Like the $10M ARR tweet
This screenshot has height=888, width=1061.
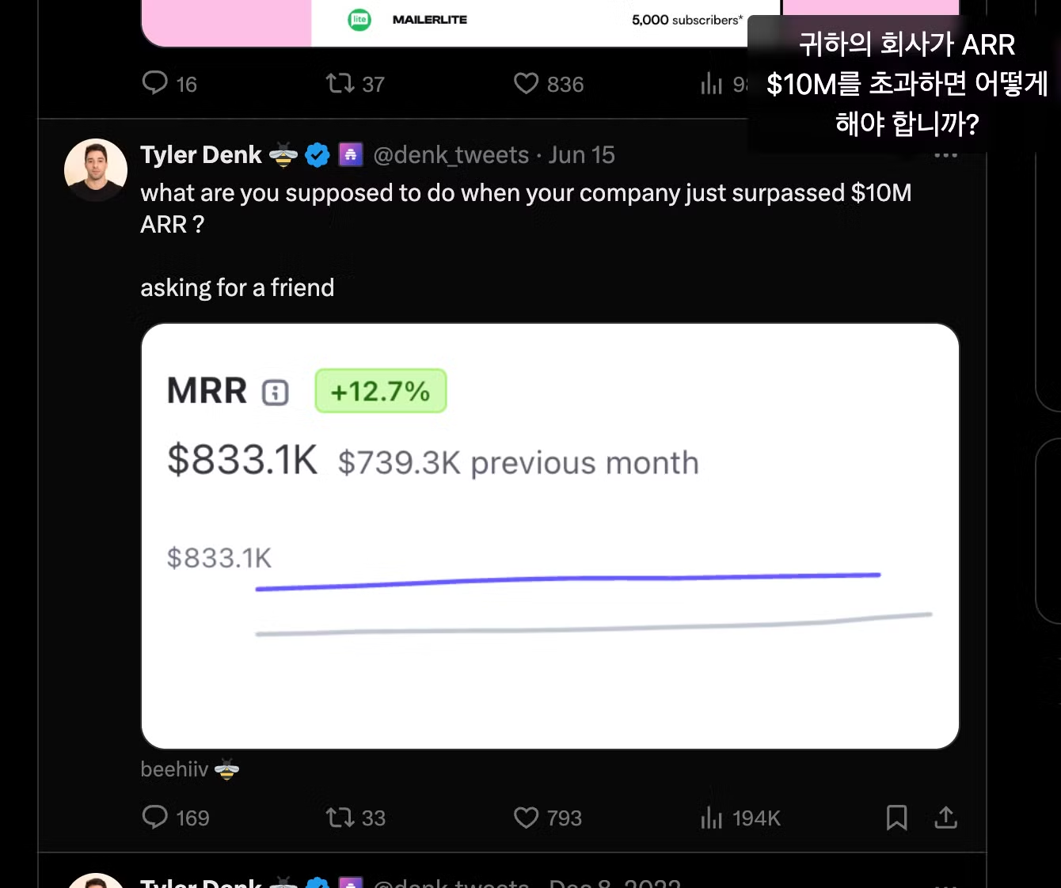pos(526,817)
